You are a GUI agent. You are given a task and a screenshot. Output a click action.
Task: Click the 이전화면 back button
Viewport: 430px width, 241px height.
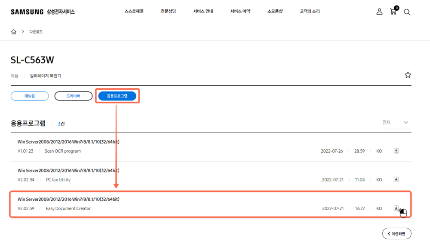point(397,234)
